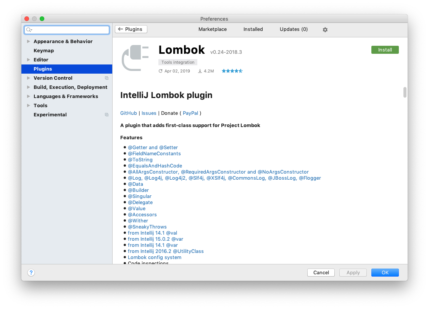Image resolution: width=429 pixels, height=309 pixels.
Task: Expand Languages & Frameworks section
Action: [x=29, y=97]
